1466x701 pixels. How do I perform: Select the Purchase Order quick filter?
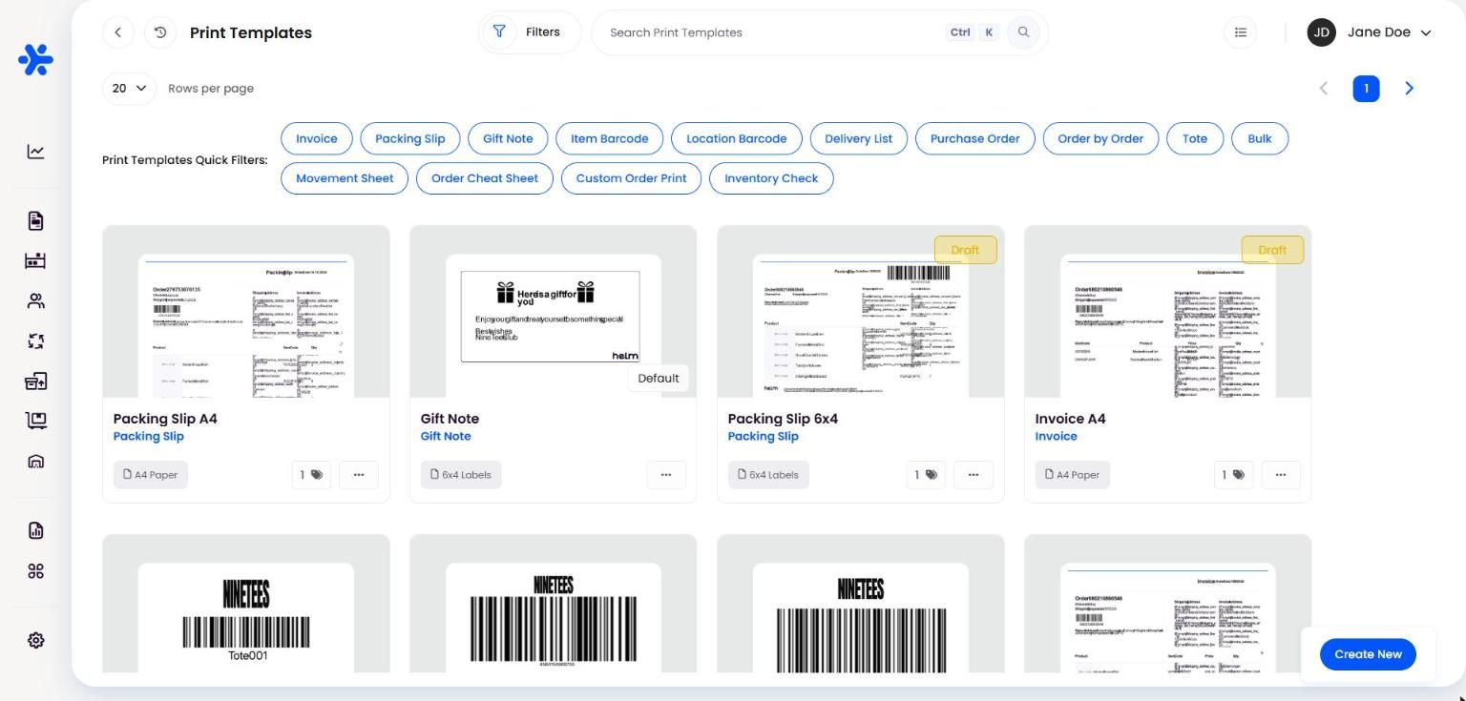tap(975, 138)
